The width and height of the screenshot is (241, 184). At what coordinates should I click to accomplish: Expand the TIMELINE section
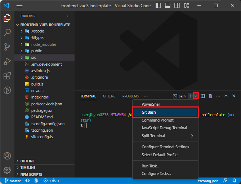[x=45, y=167]
